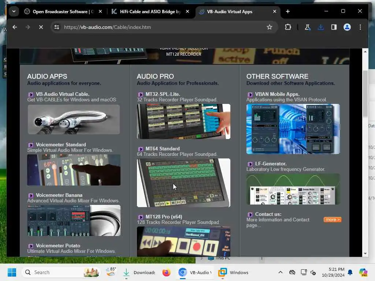Bookmark this page with the star
Viewport: 375px width, 281px height.
pyautogui.click(x=270, y=27)
